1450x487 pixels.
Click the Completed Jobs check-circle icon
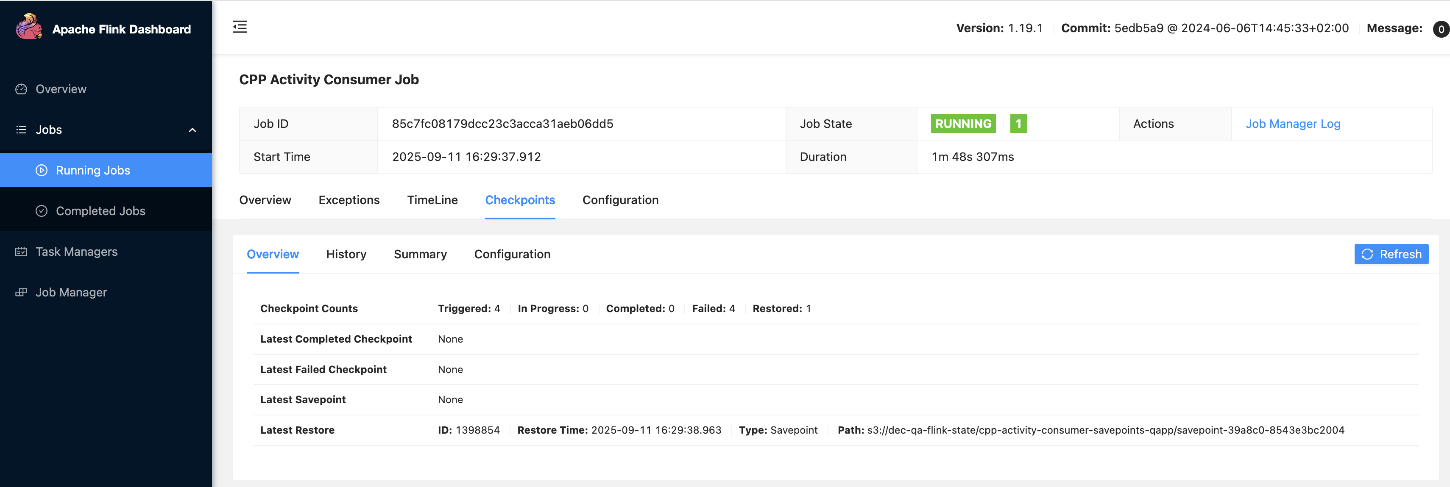click(42, 211)
